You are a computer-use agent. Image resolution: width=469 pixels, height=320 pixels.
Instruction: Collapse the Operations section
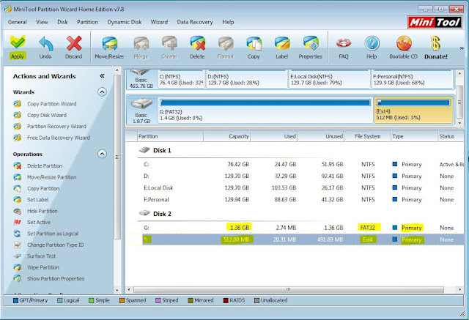pyautogui.click(x=102, y=154)
